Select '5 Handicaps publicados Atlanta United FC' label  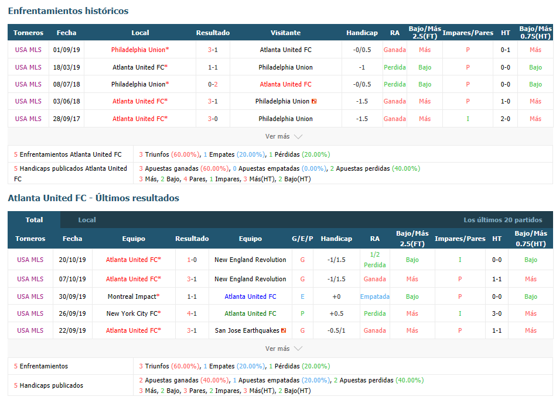[x=70, y=174]
